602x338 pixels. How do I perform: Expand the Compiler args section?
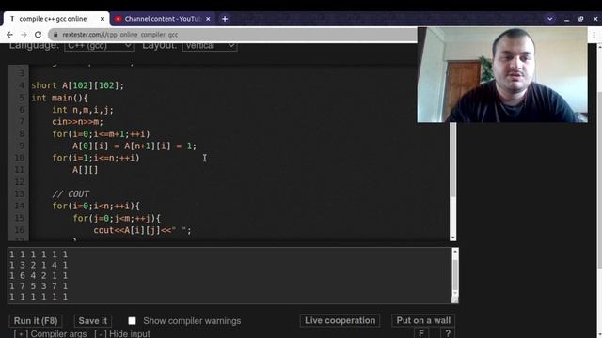[50, 334]
